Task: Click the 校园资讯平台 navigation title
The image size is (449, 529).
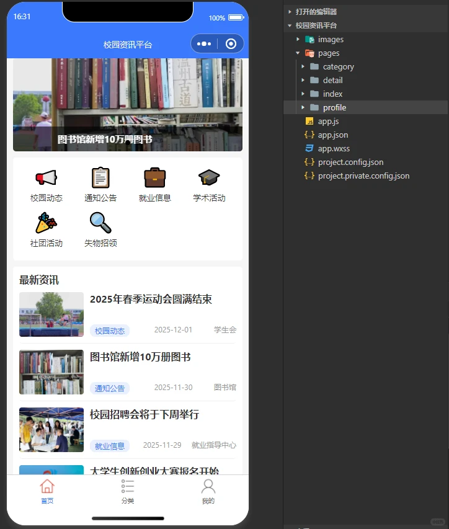Action: (128, 45)
